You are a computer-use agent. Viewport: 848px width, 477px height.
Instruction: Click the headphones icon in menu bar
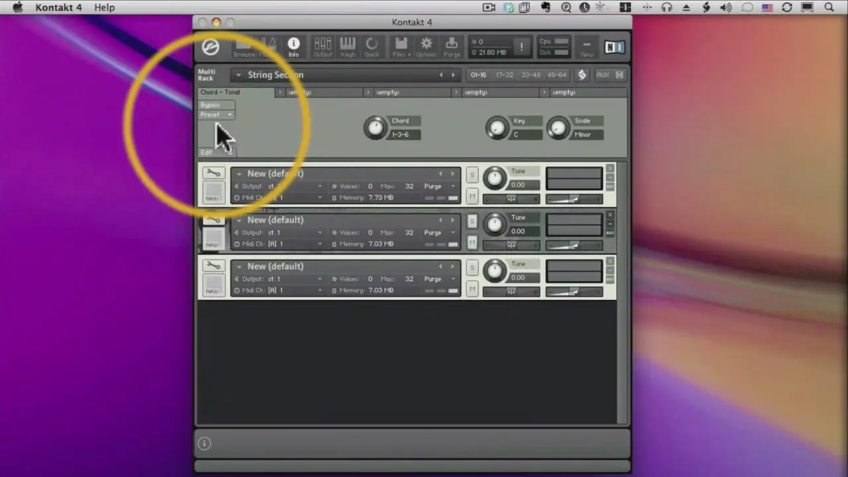pyautogui.click(x=666, y=7)
